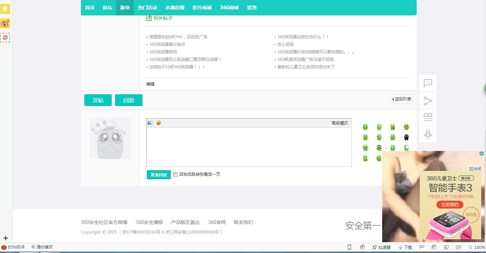Open 360商城 in navigation bar
Viewport: 486px width, 253px height.
(229, 8)
